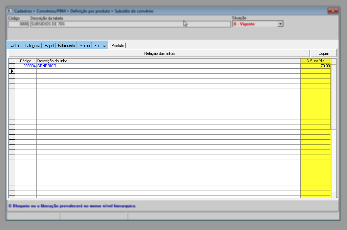Click the window's application icon
Image resolution: width=347 pixels, height=230 pixels.
10,11
